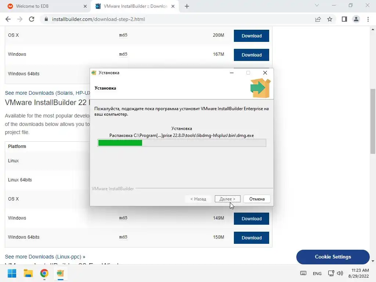Click the installation progress bar
Image resolution: width=376 pixels, height=282 pixels.
[x=182, y=143]
